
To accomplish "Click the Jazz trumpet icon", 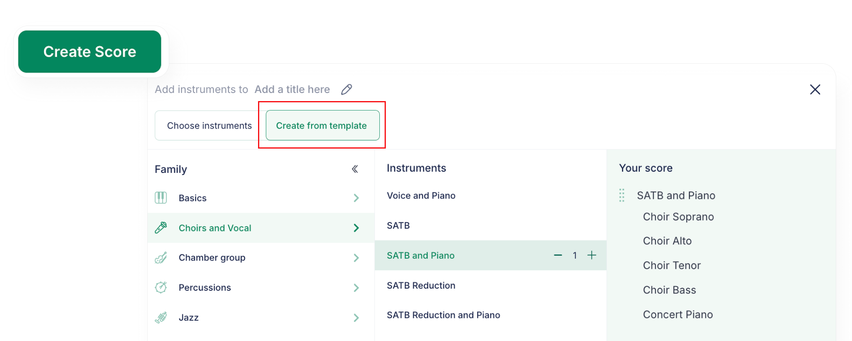I will click(161, 317).
